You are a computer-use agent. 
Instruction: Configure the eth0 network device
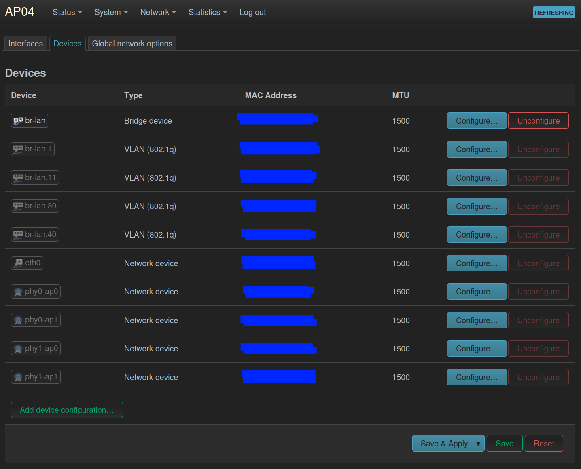point(477,263)
